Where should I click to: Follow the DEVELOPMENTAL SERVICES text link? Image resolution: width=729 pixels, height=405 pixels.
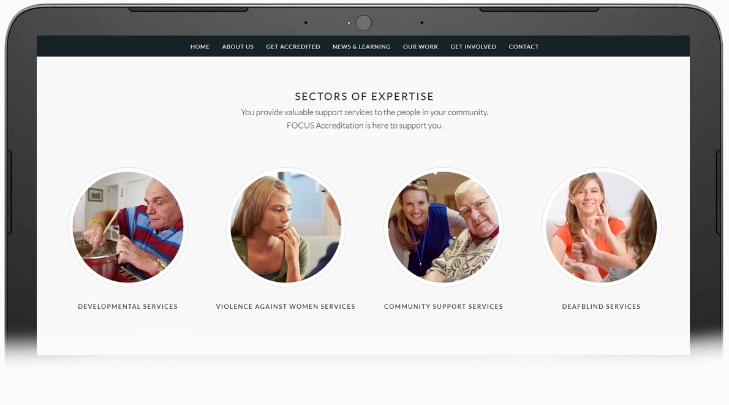pos(128,306)
